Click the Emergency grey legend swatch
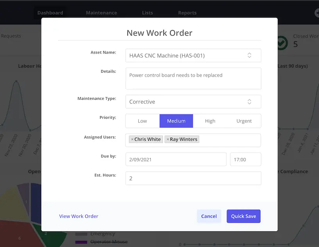Viewport: 319px width, 247px height. pyautogui.click(x=81, y=234)
